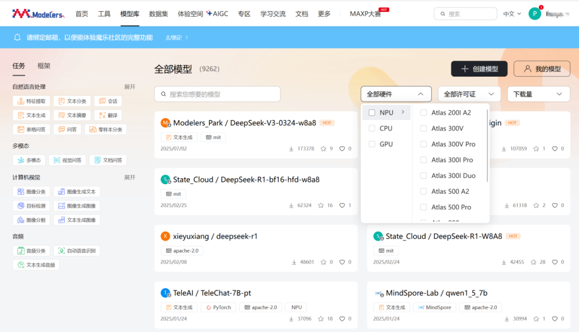The height and width of the screenshot is (332, 579).
Task: Select the 目标检测 object detection task icon
Action: click(x=21, y=206)
